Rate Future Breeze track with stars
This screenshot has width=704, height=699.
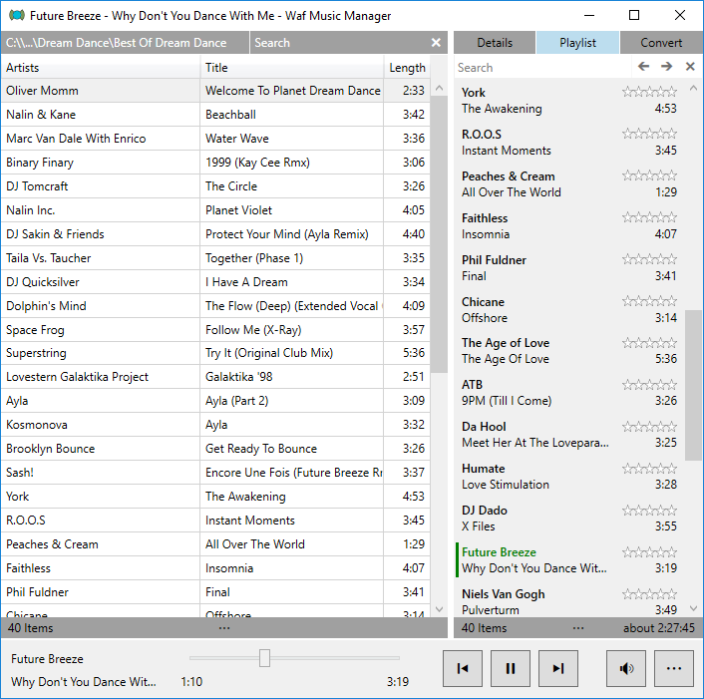(649, 552)
